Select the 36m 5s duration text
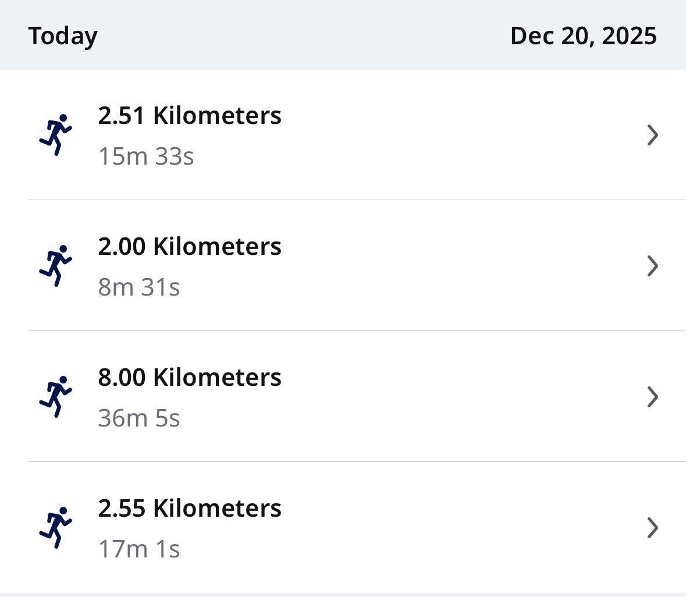Image resolution: width=686 pixels, height=597 pixels. click(139, 418)
